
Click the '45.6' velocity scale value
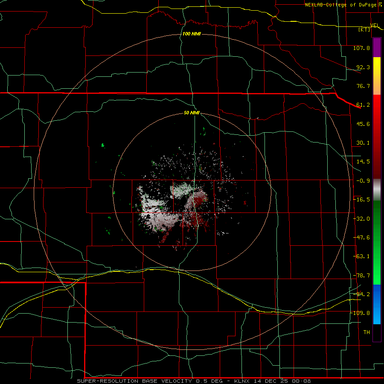[x=363, y=124]
